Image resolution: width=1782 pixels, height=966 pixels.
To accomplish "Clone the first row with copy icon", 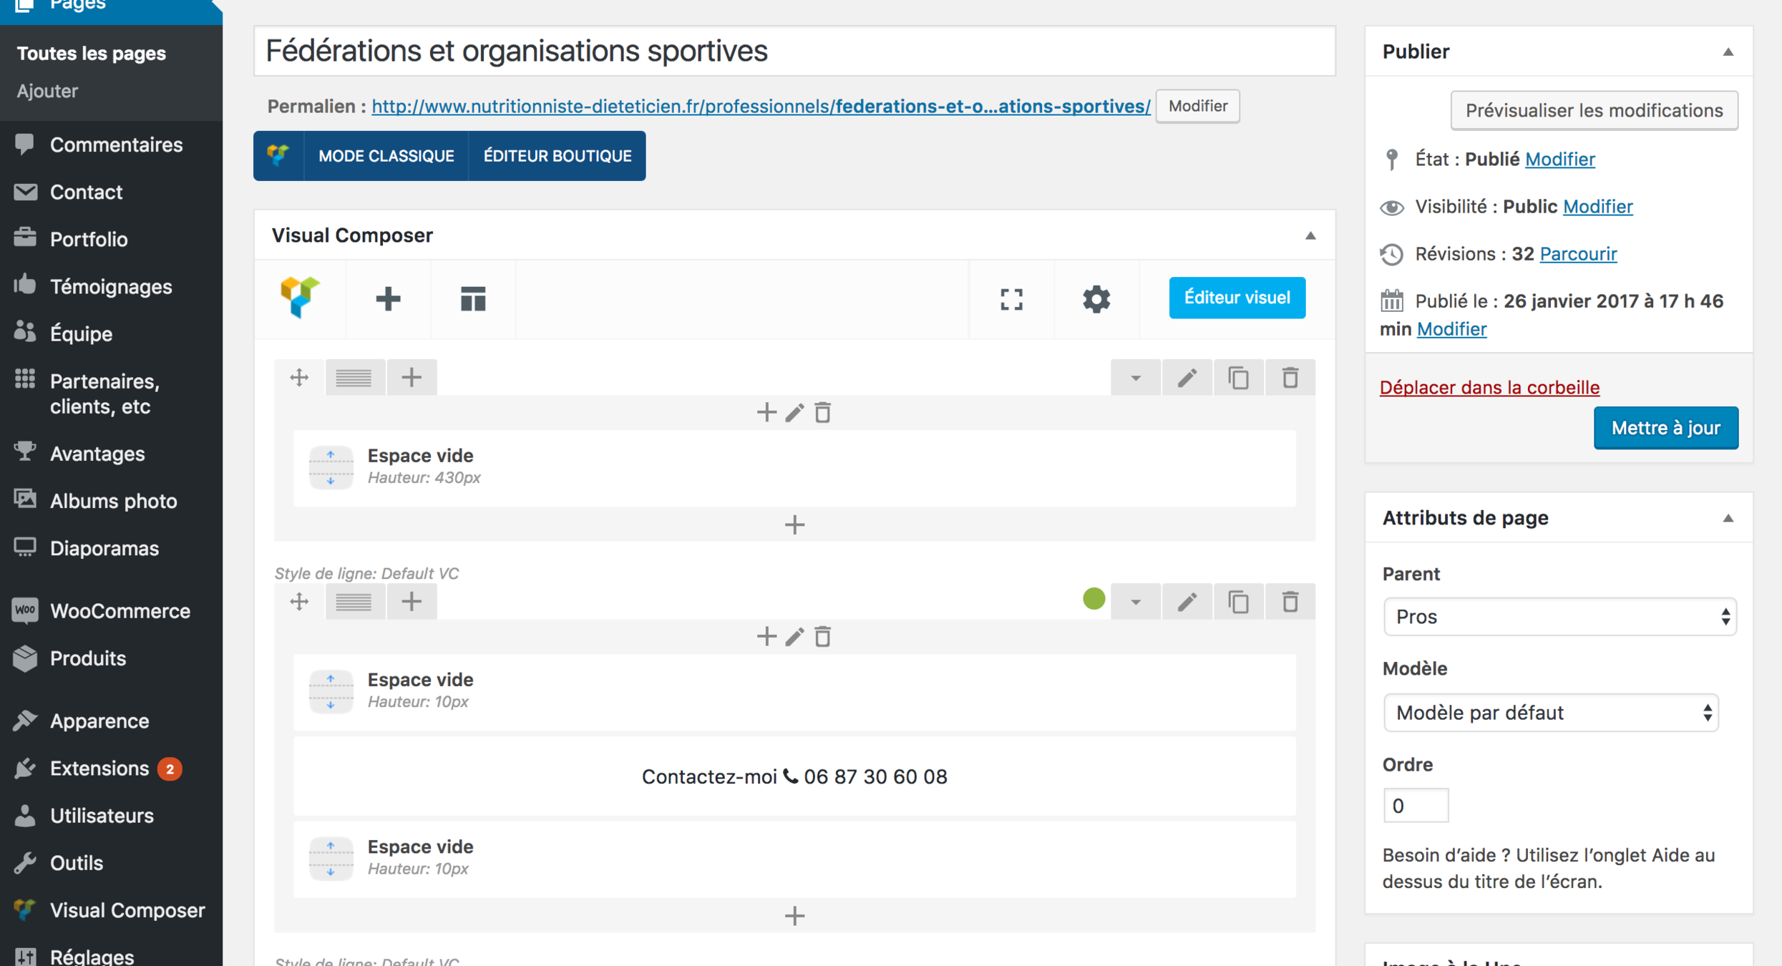I will (x=1238, y=377).
